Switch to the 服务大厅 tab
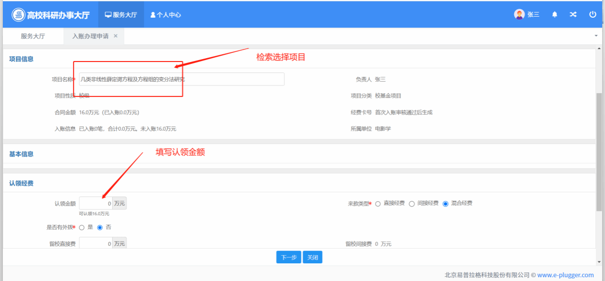This screenshot has width=605, height=281. pos(33,36)
